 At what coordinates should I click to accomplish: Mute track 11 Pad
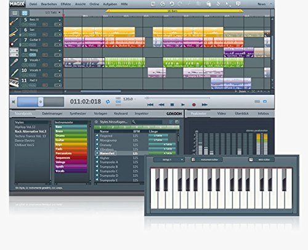33,85
